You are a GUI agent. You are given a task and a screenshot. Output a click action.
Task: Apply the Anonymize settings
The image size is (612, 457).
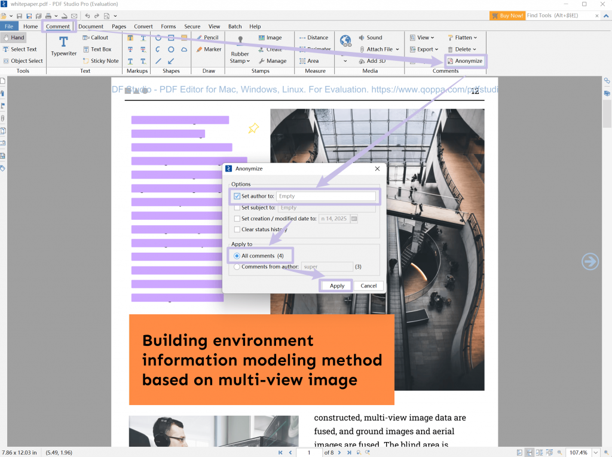point(336,286)
